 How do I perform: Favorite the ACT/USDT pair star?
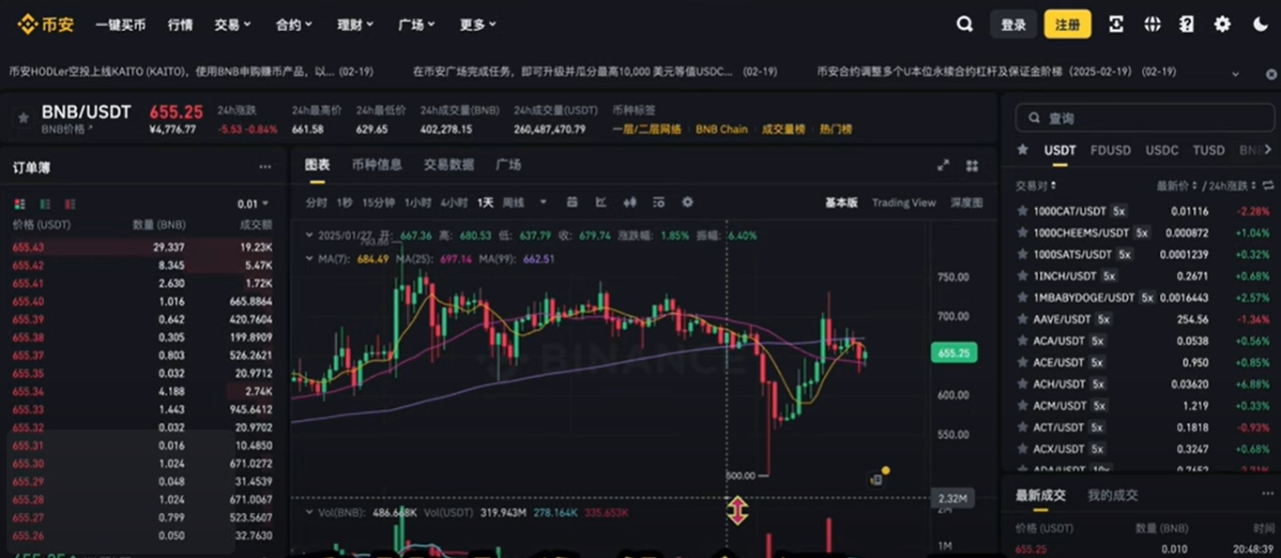pyautogui.click(x=1022, y=428)
